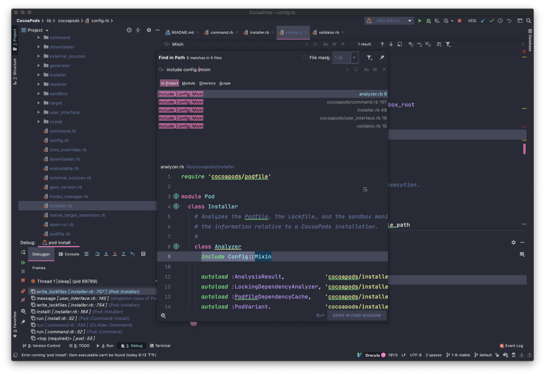Open VCS history clock icon

point(500,21)
